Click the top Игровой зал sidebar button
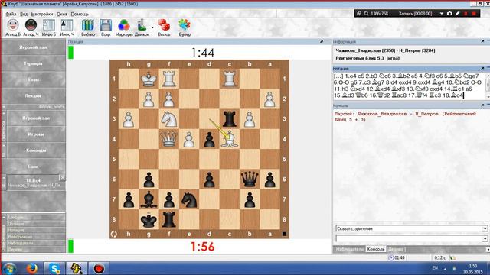Image resolution: width=490 pixels, height=275 pixels. click(x=33, y=47)
